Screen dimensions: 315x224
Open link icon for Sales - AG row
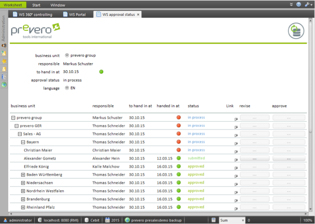point(236,135)
